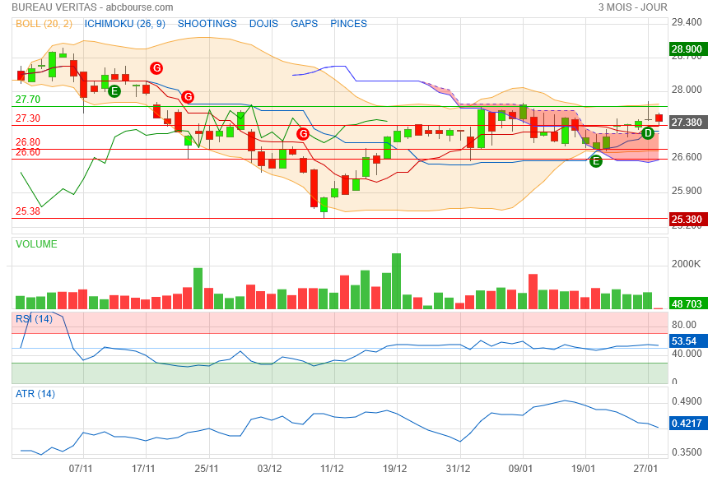Click the highest red G gap marker
The width and height of the screenshot is (708, 477).
coord(156,68)
